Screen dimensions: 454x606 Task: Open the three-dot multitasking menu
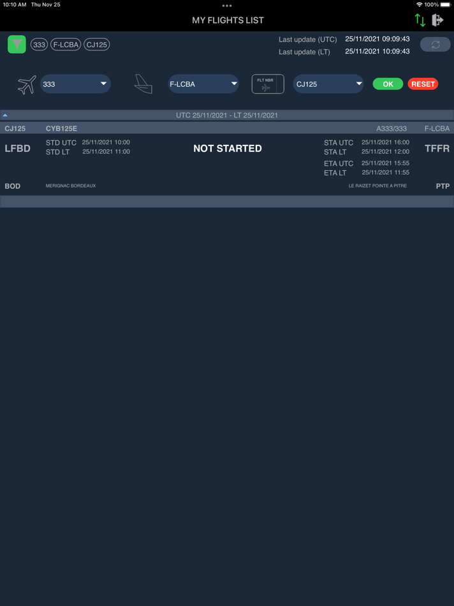227,6
